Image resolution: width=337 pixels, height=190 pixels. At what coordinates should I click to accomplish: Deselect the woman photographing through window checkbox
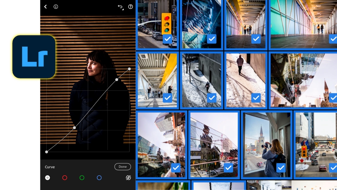click(x=281, y=168)
